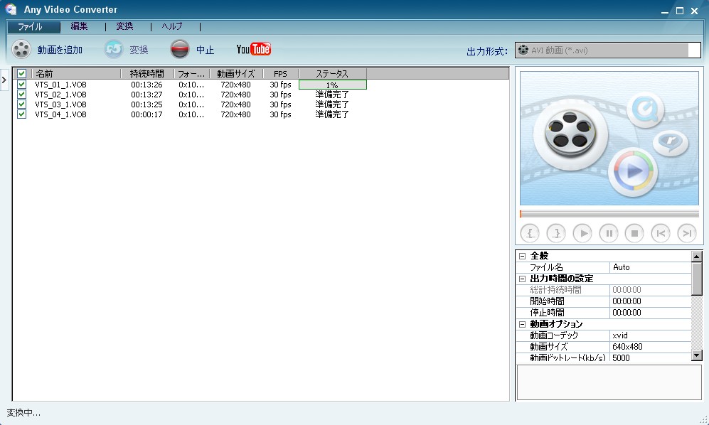Change the 動画コーデック value xvid
This screenshot has height=425, width=709.
pos(651,335)
